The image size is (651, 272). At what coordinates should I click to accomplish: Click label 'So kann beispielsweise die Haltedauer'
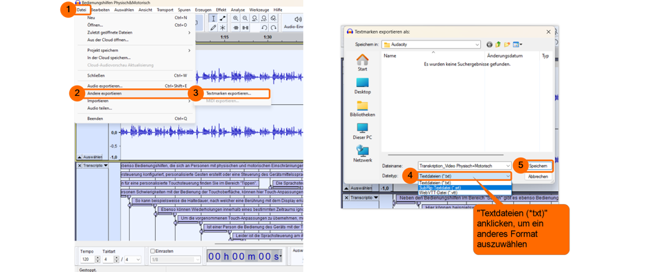[217, 201]
